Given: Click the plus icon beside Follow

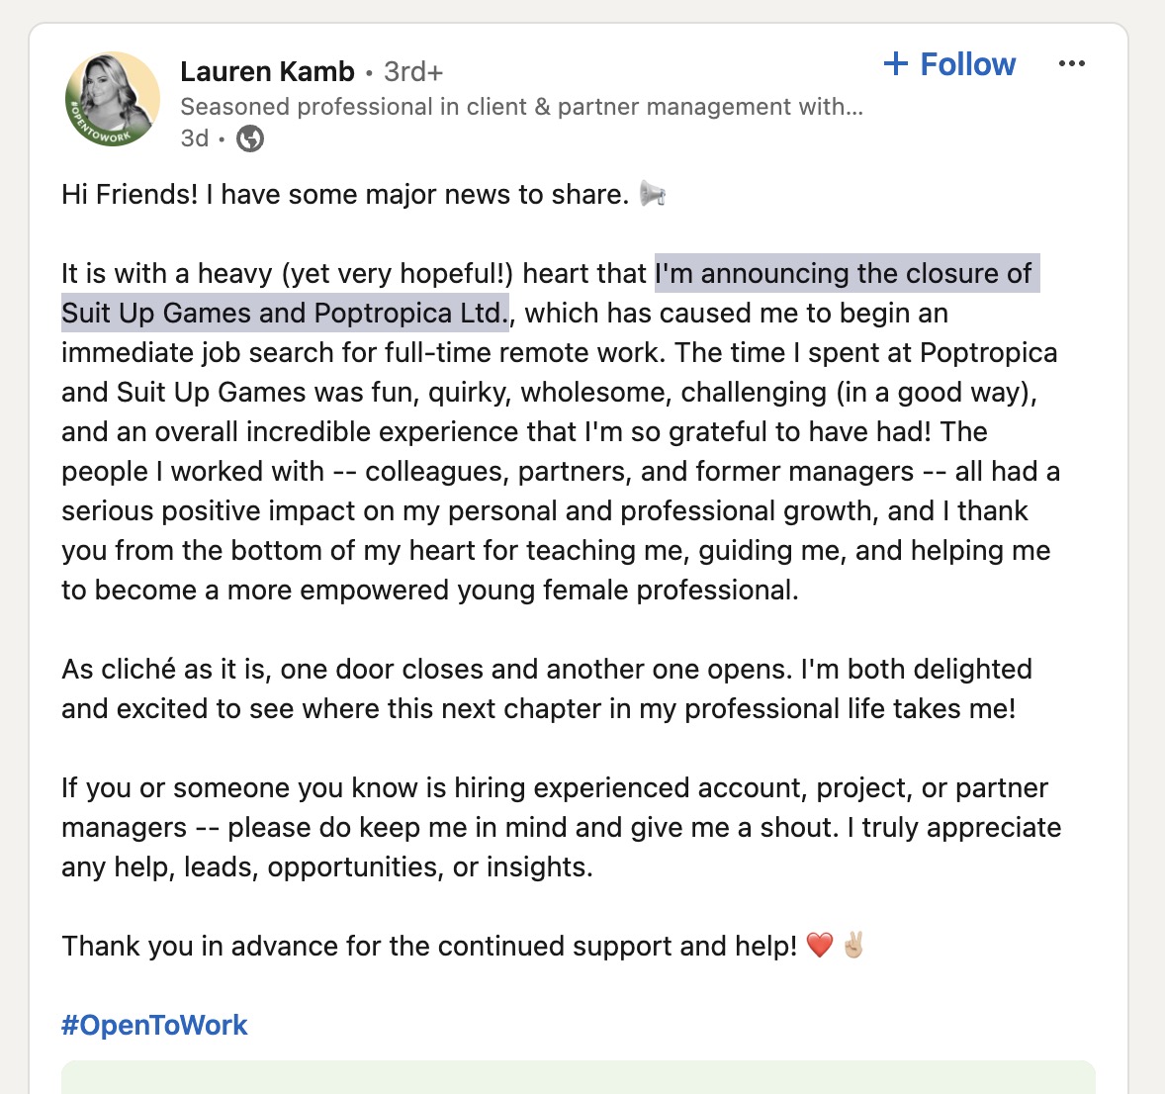Looking at the screenshot, I should 896,64.
